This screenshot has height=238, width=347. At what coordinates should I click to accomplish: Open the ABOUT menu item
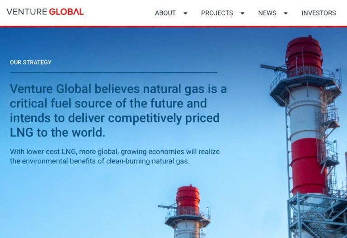click(165, 13)
